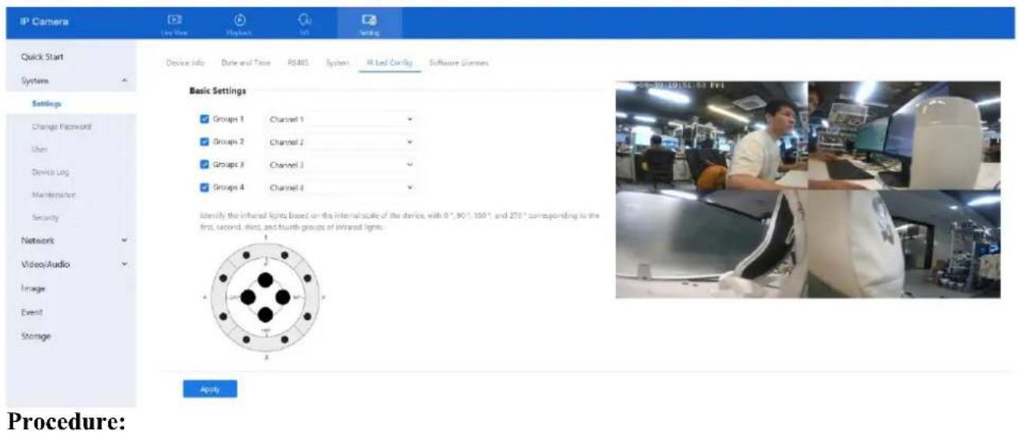1018x433 pixels.
Task: Click the infrared light ring diagram
Action: coord(265,296)
